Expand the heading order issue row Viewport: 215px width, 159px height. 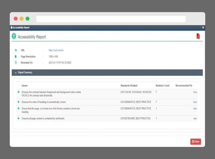click(18, 102)
